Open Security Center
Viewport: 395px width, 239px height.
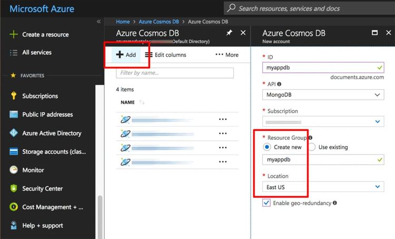[x=43, y=188]
